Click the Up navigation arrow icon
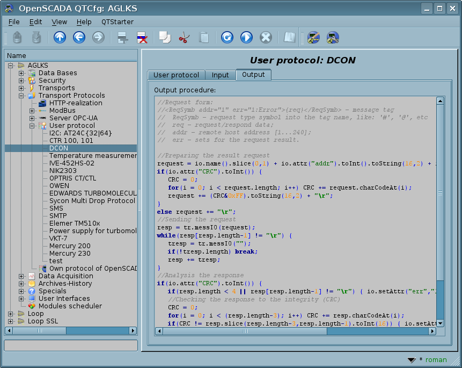This screenshot has height=368, width=462. pos(60,37)
